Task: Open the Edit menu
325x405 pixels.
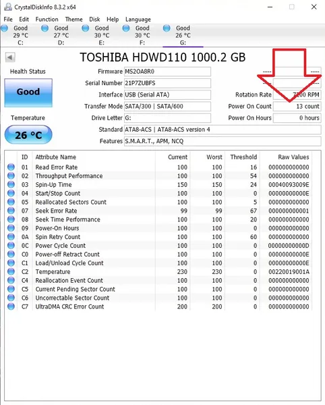Action: [x=24, y=20]
